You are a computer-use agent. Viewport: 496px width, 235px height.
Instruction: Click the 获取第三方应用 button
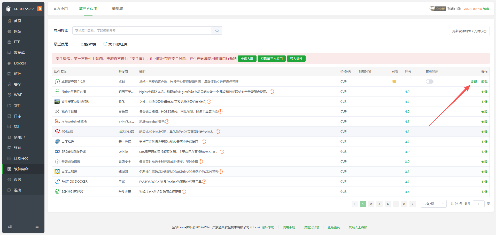[x=272, y=59]
